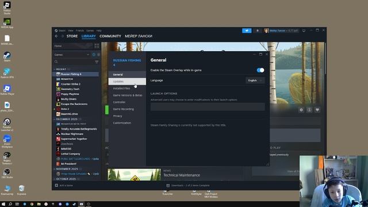Open the account dropdown next to the avatar
The width and height of the screenshot is (368, 207).
(283, 30)
